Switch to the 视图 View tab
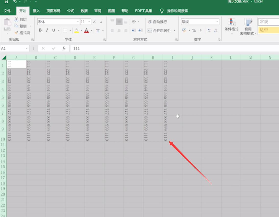The width and height of the screenshot is (279, 217). [111, 11]
